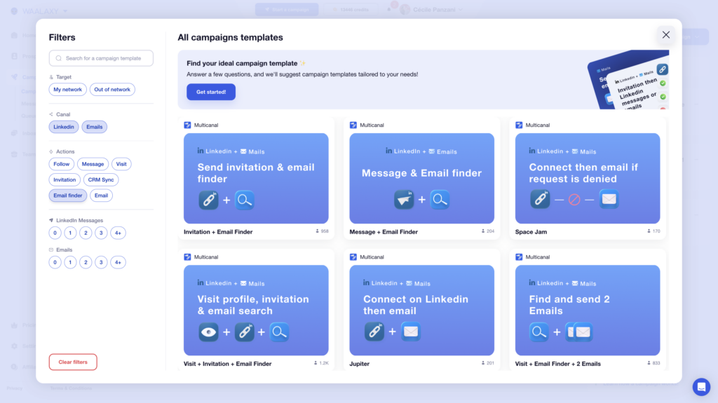Screen dimensions: 718x403
Task: Close the campaign templates dialog
Action: pyautogui.click(x=665, y=35)
